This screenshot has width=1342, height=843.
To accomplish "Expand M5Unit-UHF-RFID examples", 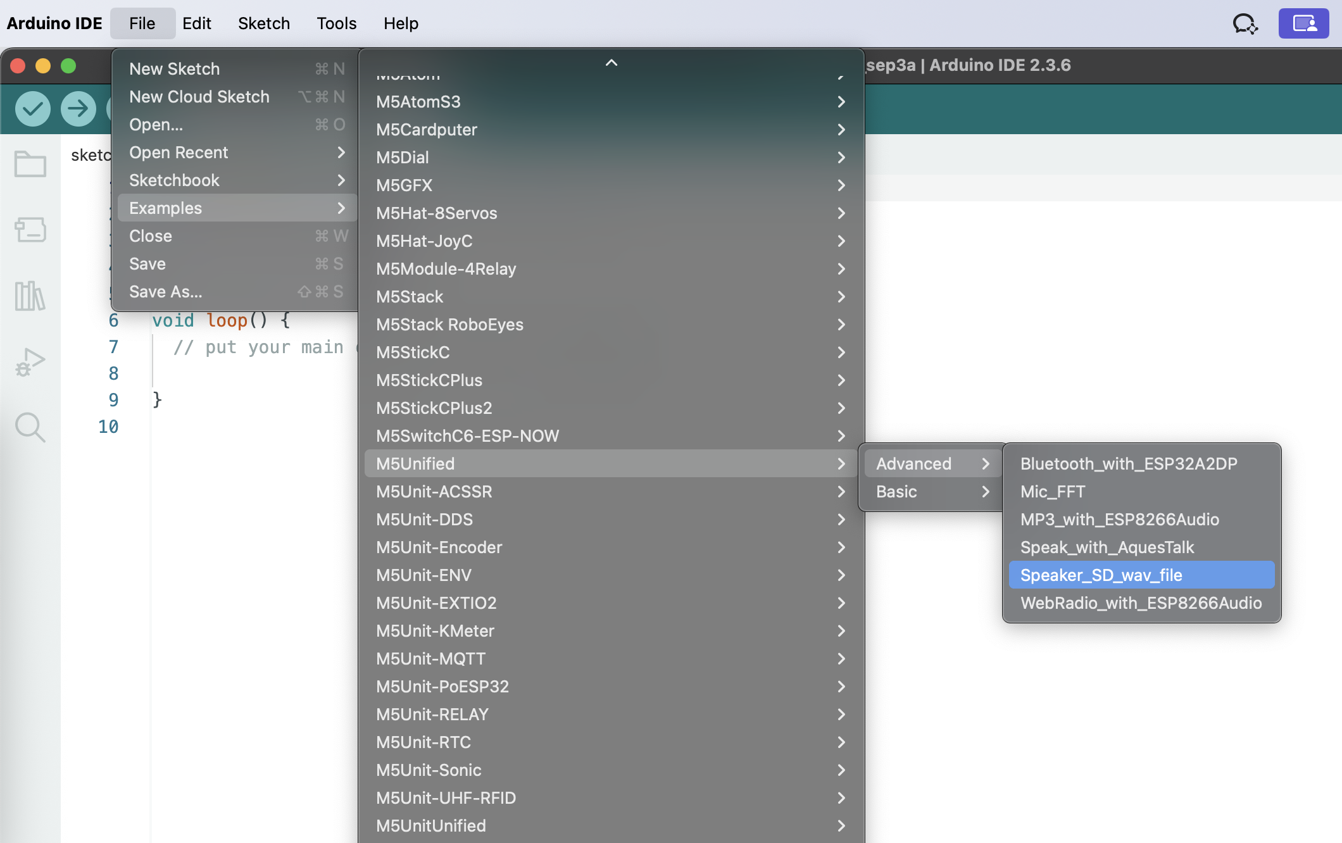I will tap(611, 797).
